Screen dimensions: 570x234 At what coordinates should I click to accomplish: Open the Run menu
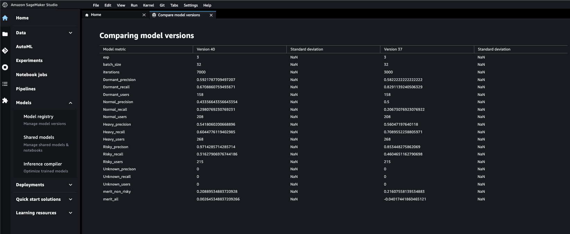pos(134,5)
